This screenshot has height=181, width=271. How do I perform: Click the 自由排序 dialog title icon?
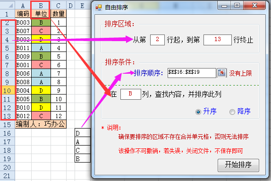[x=99, y=8]
